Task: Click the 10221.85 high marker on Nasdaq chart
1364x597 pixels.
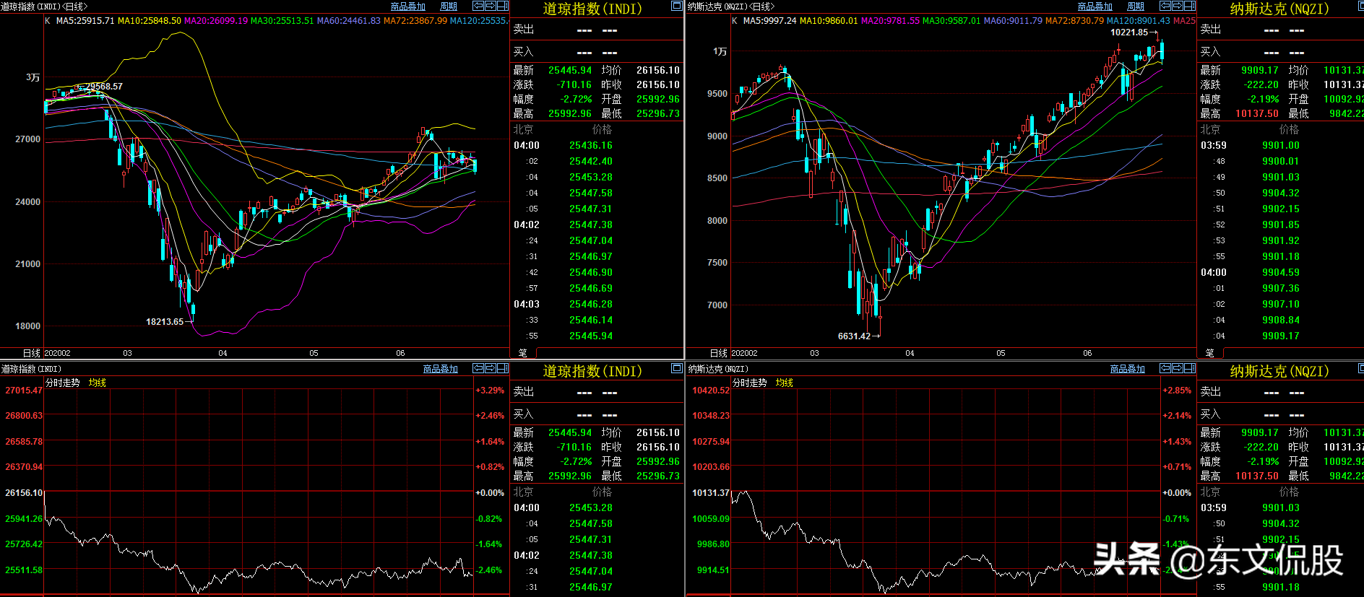Action: click(1129, 32)
